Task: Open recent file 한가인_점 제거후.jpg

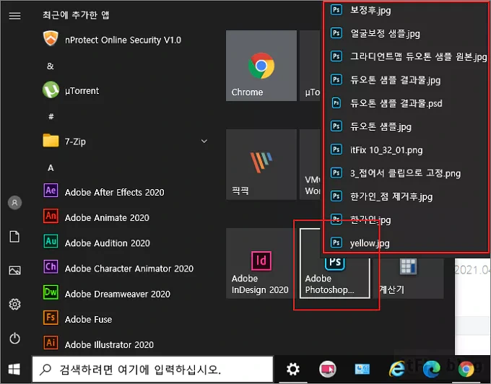Action: pyautogui.click(x=406, y=196)
